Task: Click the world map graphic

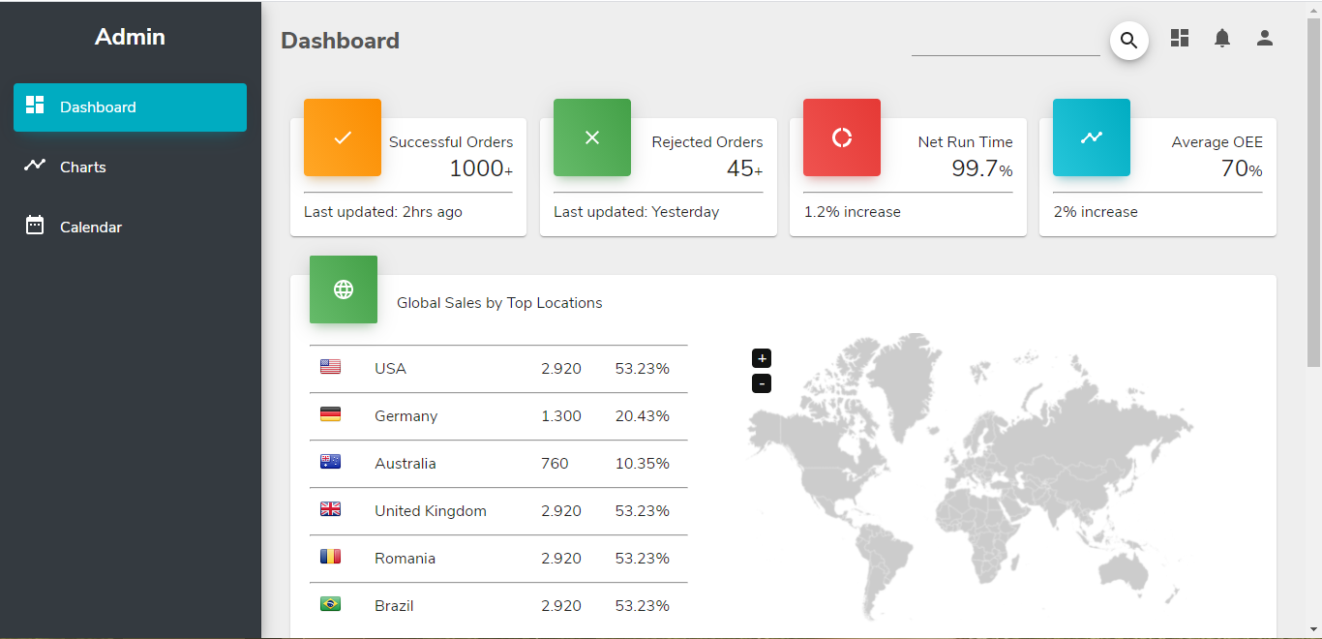Action: coord(971,476)
